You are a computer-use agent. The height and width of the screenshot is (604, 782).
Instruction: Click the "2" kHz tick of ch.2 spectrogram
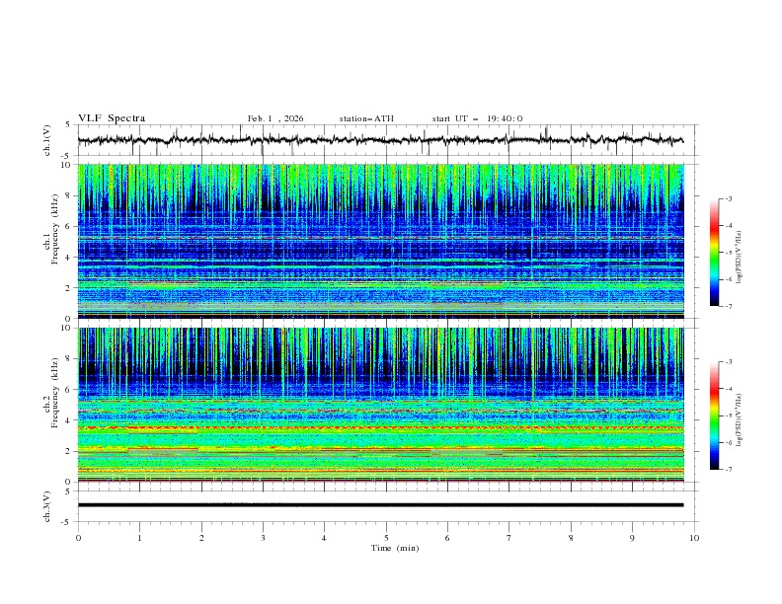pyautogui.click(x=70, y=451)
